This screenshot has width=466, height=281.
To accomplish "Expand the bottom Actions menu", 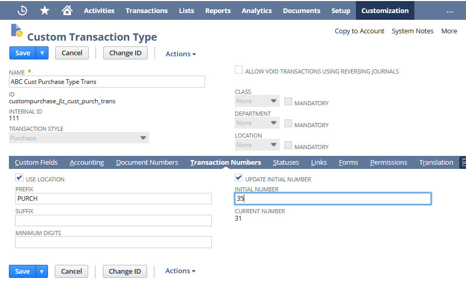I will 181,271.
